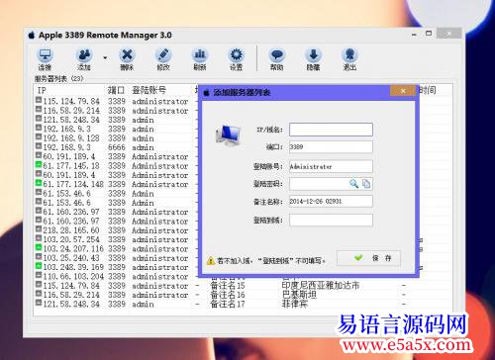Image resolution: width=495 pixels, height=360 pixels.
Task: Click the green status icon for 61.177.145.18
Action: click(39, 164)
